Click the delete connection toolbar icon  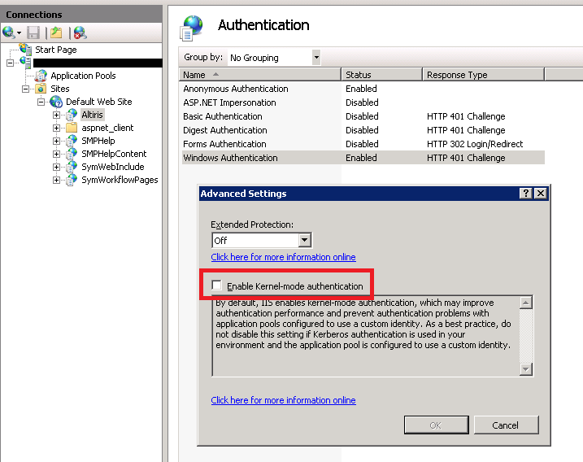coord(80,33)
